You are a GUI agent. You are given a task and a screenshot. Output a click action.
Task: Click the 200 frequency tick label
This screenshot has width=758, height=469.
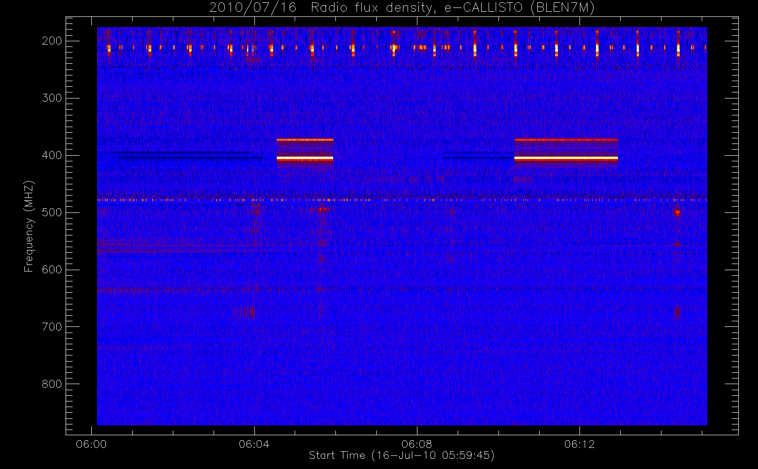[x=52, y=41]
